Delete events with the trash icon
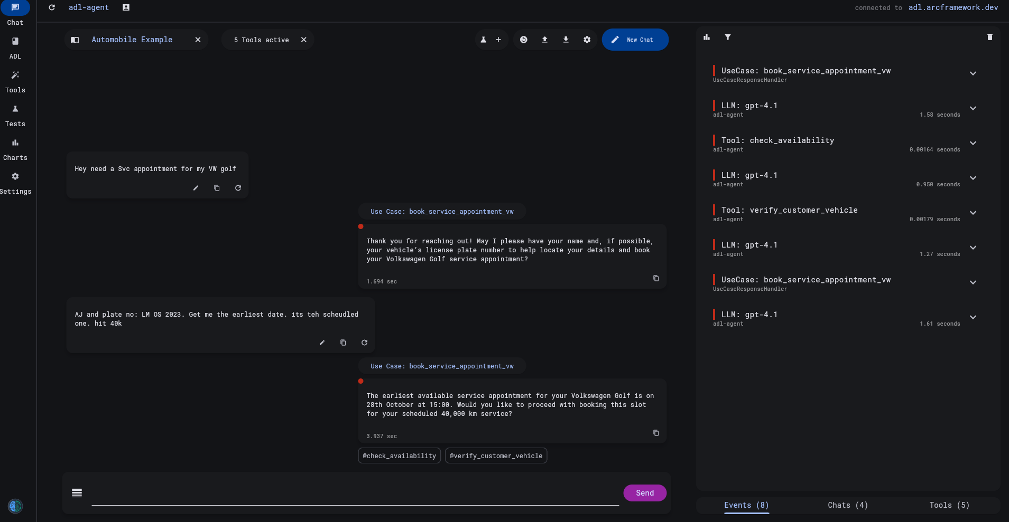The height and width of the screenshot is (522, 1009). 989,37
